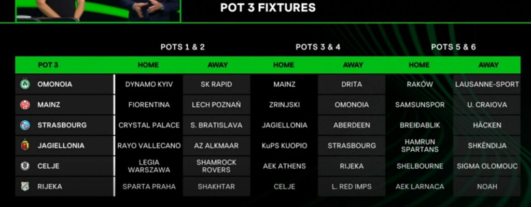Screen dimensions: 531x207
Task: Click the Pots 3 & 4 heading
Action: (x=318, y=47)
